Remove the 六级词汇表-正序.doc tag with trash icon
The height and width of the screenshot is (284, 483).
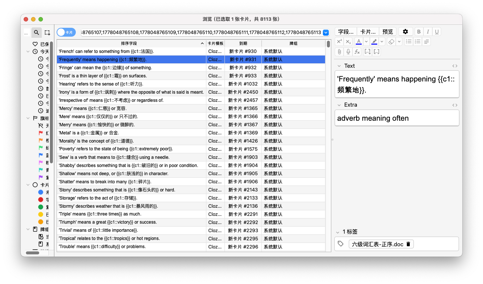pos(408,244)
